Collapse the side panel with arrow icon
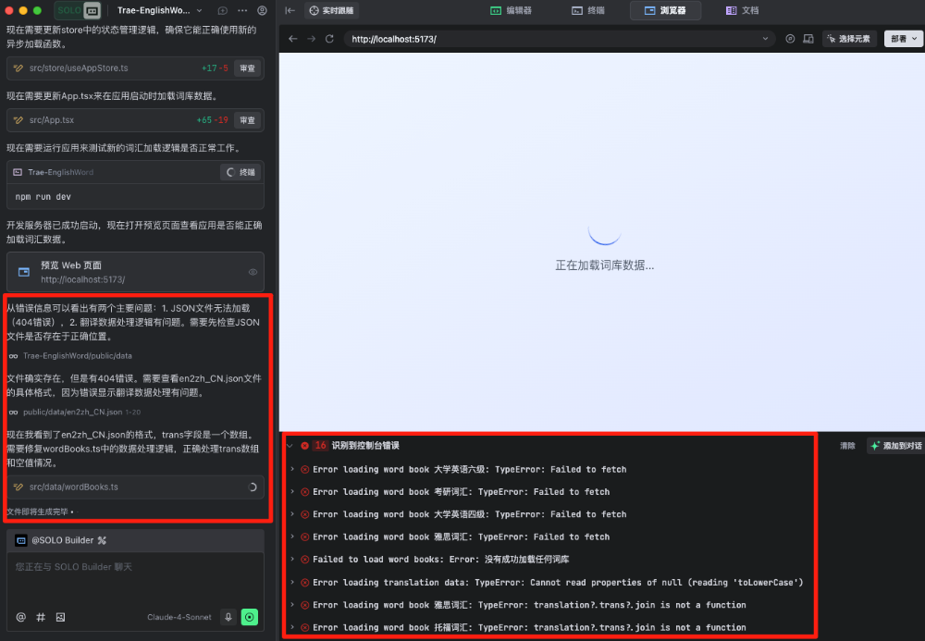 coord(290,10)
